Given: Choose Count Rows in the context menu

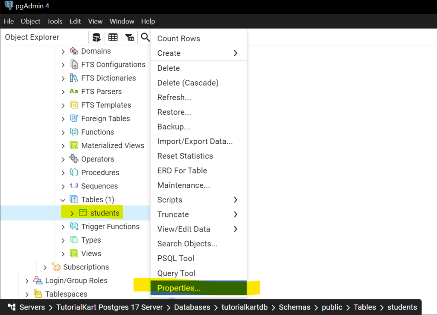Looking at the screenshot, I should pyautogui.click(x=198, y=38).
